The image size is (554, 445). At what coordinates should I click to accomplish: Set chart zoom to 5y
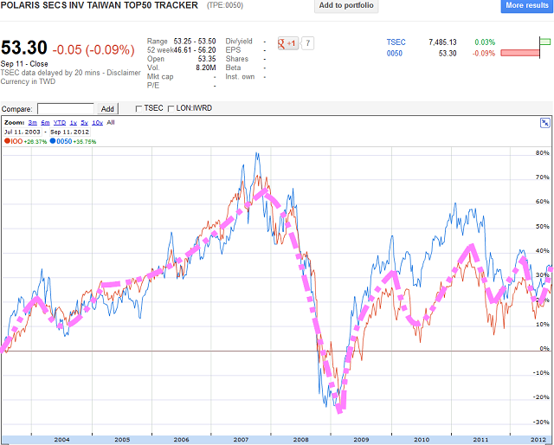click(85, 123)
